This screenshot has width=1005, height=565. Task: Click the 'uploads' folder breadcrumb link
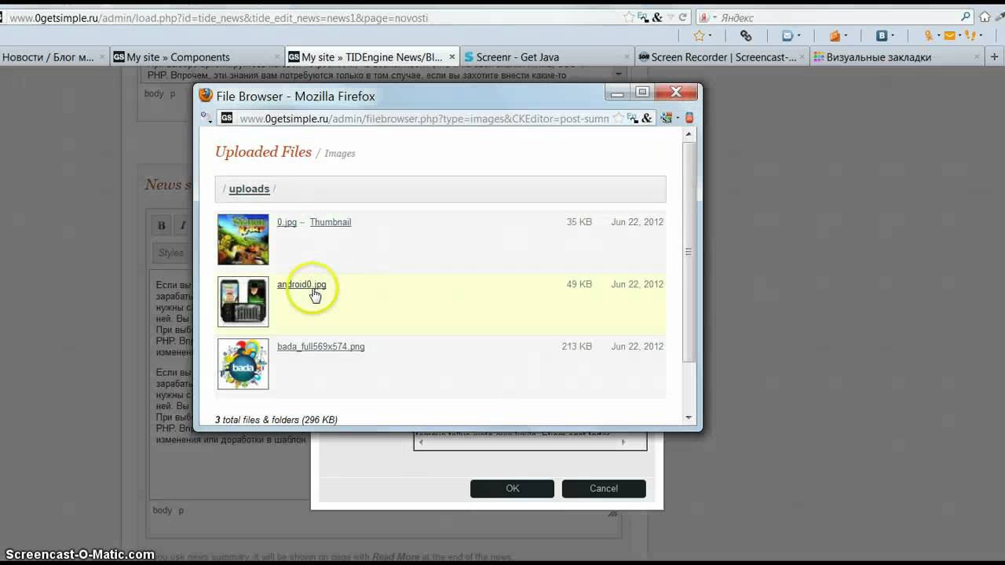coord(249,188)
